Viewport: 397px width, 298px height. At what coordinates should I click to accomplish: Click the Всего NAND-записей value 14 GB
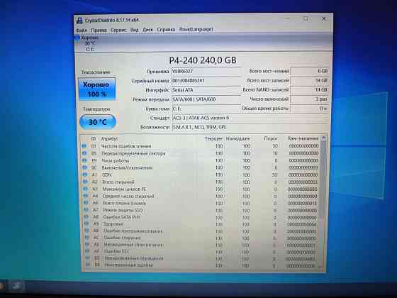(x=310, y=89)
